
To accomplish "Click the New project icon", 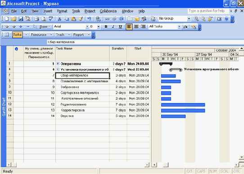I will coord(7,19).
